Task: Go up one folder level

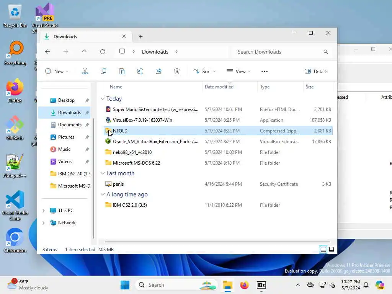Action: tap(84, 52)
